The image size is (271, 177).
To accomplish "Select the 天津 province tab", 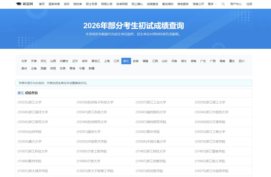I will coord(34,61).
